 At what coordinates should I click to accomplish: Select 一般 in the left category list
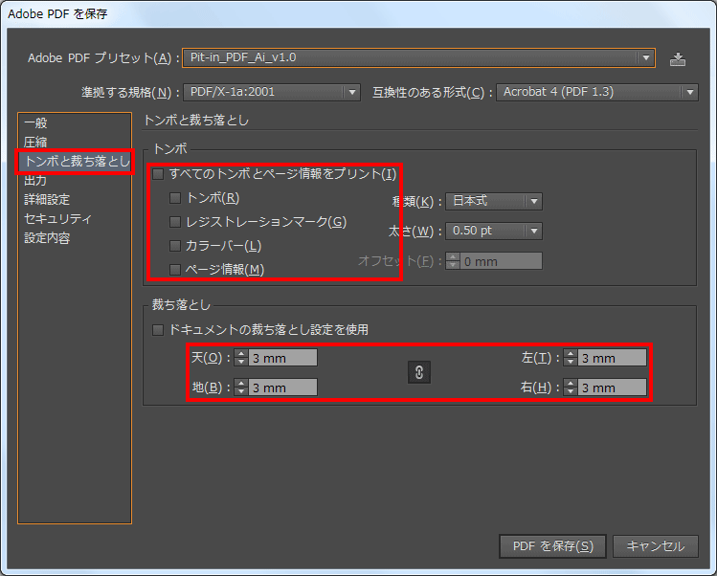[x=35, y=123]
